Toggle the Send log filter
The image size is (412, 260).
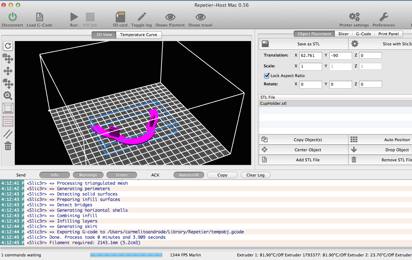pos(21,175)
